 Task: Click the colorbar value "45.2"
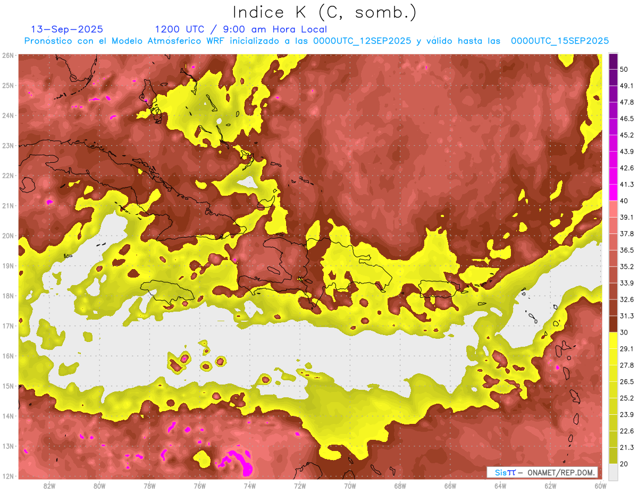(x=627, y=135)
